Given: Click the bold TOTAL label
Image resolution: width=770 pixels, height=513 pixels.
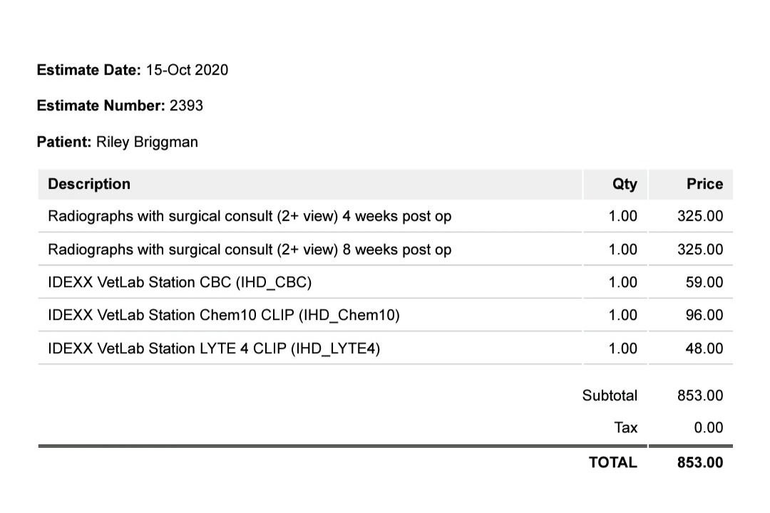Looking at the screenshot, I should coord(613,462).
